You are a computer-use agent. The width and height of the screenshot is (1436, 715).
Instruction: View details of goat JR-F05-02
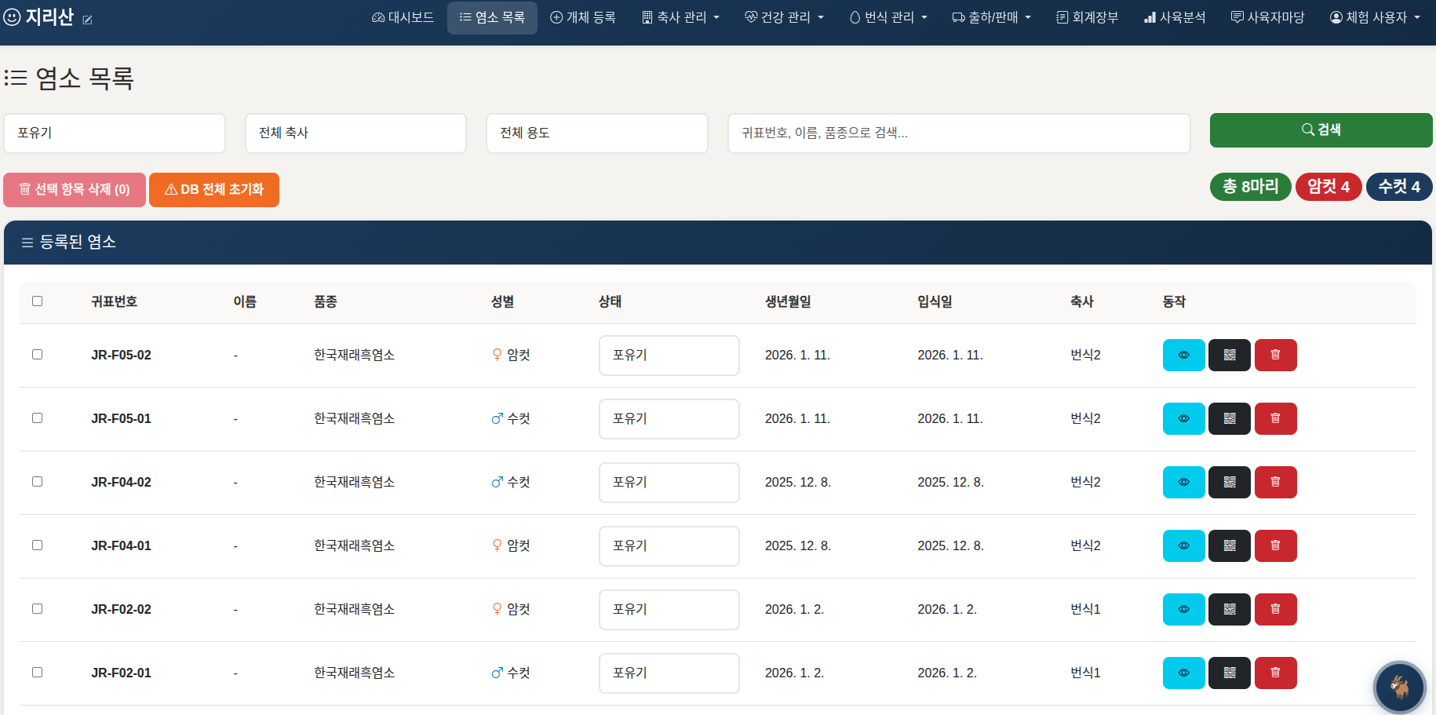click(1183, 355)
